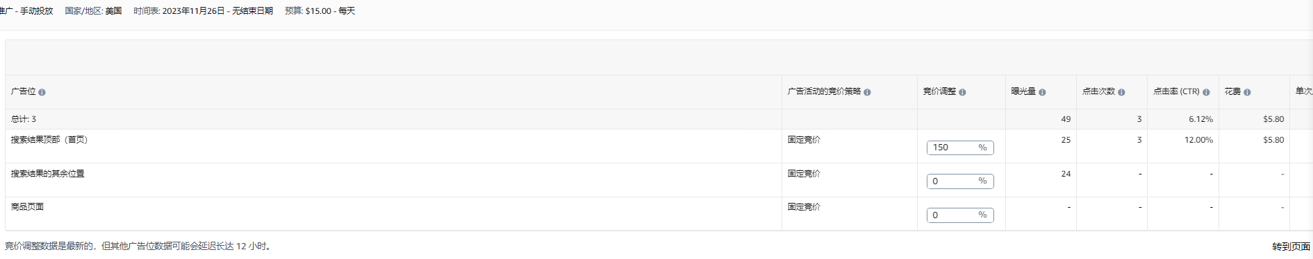Click the 曝光量 column header
Screen dimensions: 1313x259
pos(1023,91)
